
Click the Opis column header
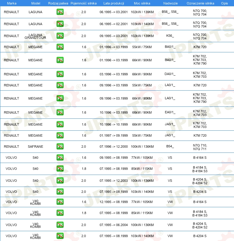[x=224, y=3]
